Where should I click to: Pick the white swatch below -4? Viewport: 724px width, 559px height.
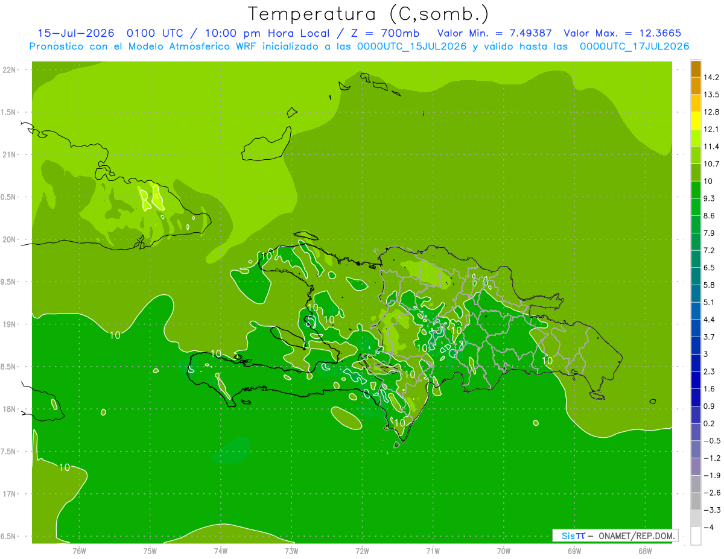click(696, 536)
